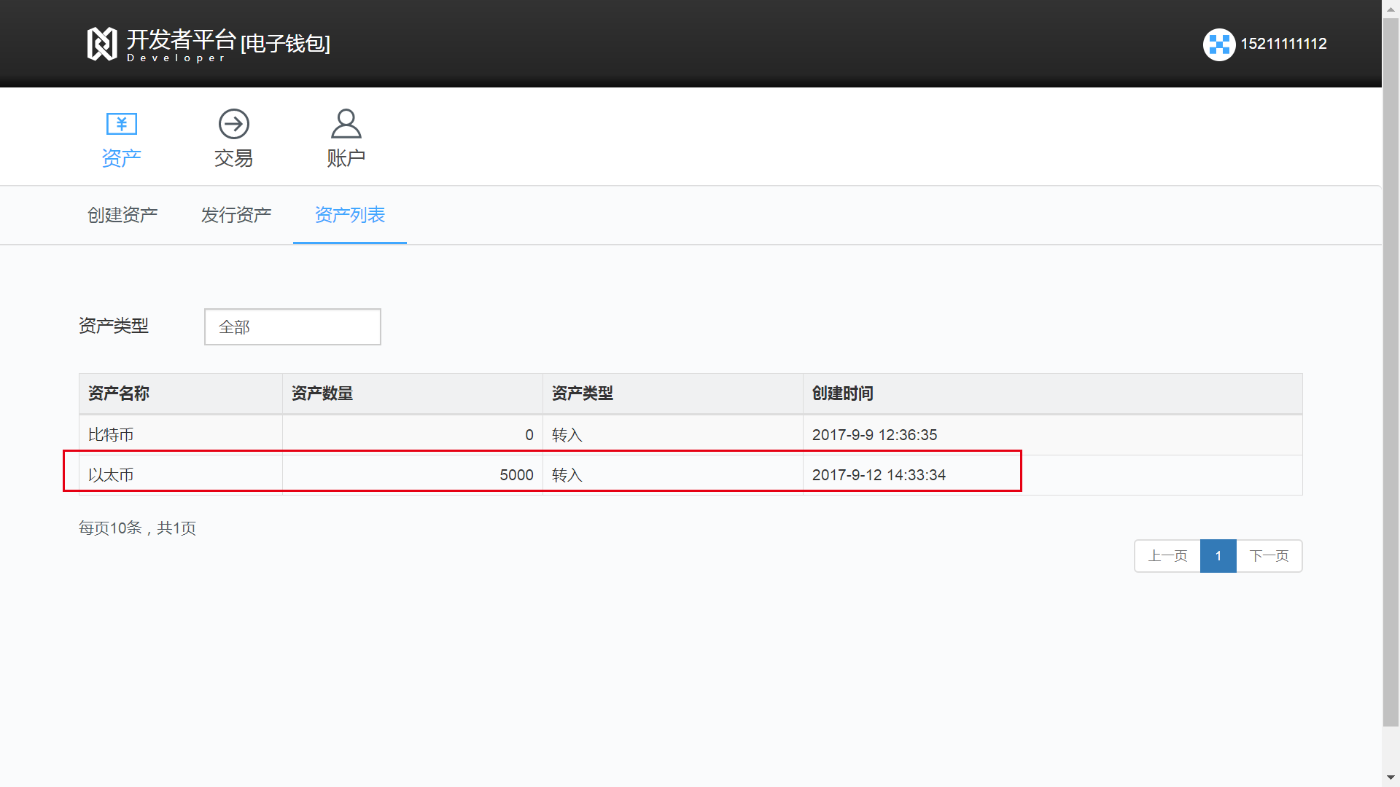Select page 1 in pagination
The width and height of the screenshot is (1400, 787).
pyautogui.click(x=1218, y=556)
